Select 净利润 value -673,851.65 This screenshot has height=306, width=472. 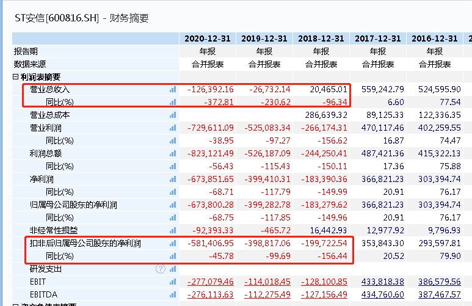coord(211,179)
